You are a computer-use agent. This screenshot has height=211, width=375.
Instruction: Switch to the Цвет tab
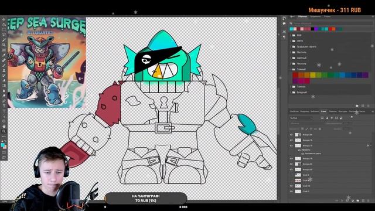pos(292,16)
